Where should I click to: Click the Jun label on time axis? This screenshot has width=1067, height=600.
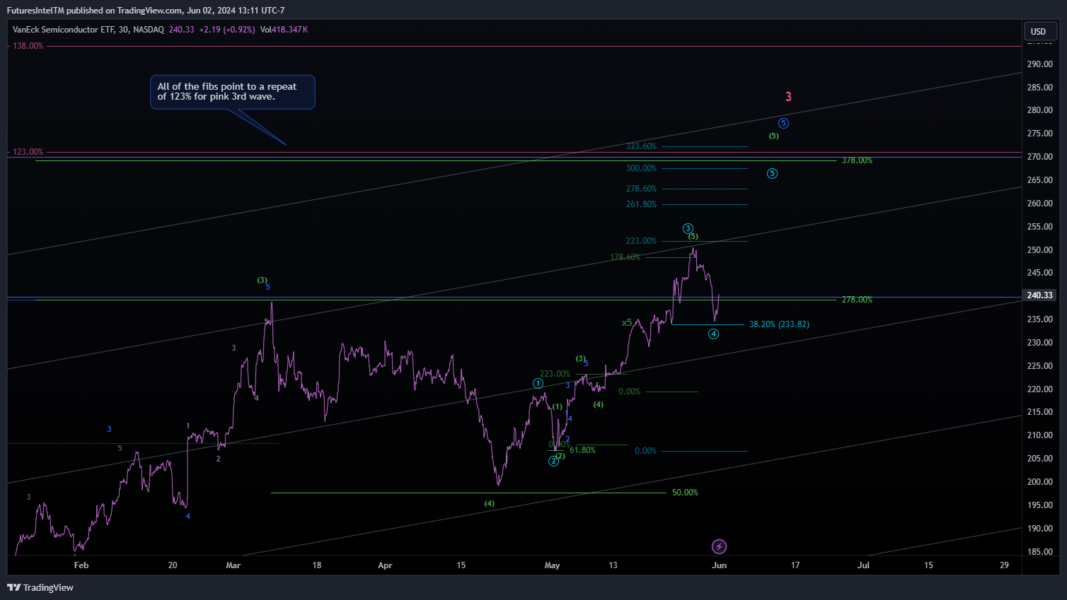pos(719,565)
